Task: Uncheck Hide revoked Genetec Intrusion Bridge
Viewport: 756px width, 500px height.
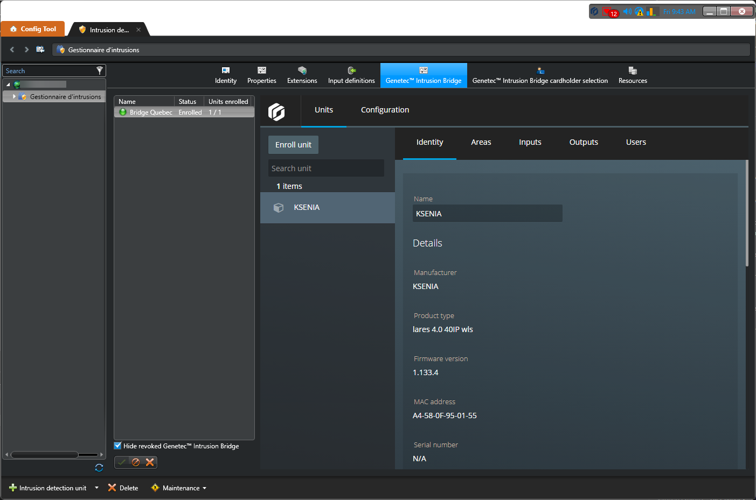Action: pos(118,446)
